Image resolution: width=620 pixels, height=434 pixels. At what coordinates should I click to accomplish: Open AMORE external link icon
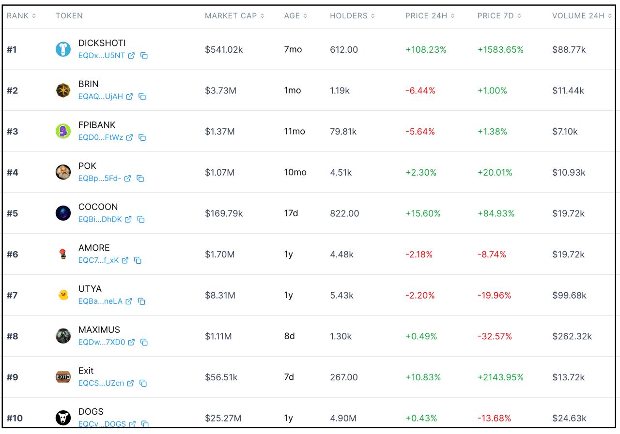tap(125, 260)
